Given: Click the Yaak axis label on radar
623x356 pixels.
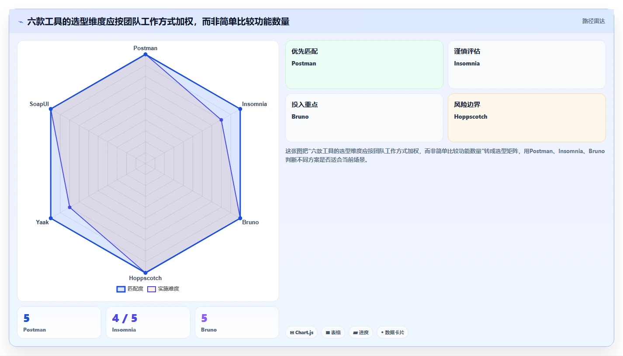Looking at the screenshot, I should coord(42,222).
